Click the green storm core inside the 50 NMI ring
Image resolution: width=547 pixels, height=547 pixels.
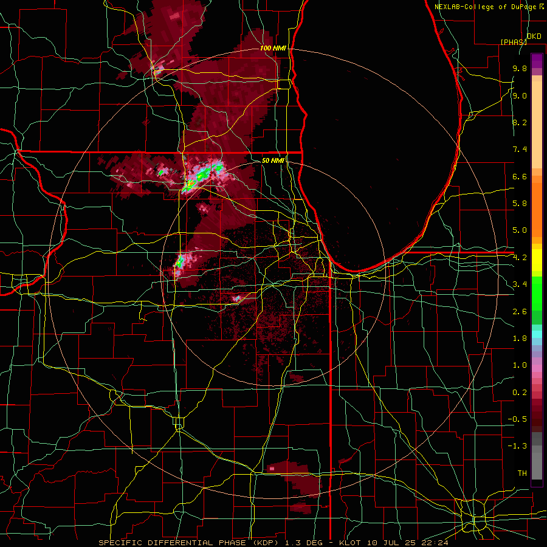click(x=179, y=261)
